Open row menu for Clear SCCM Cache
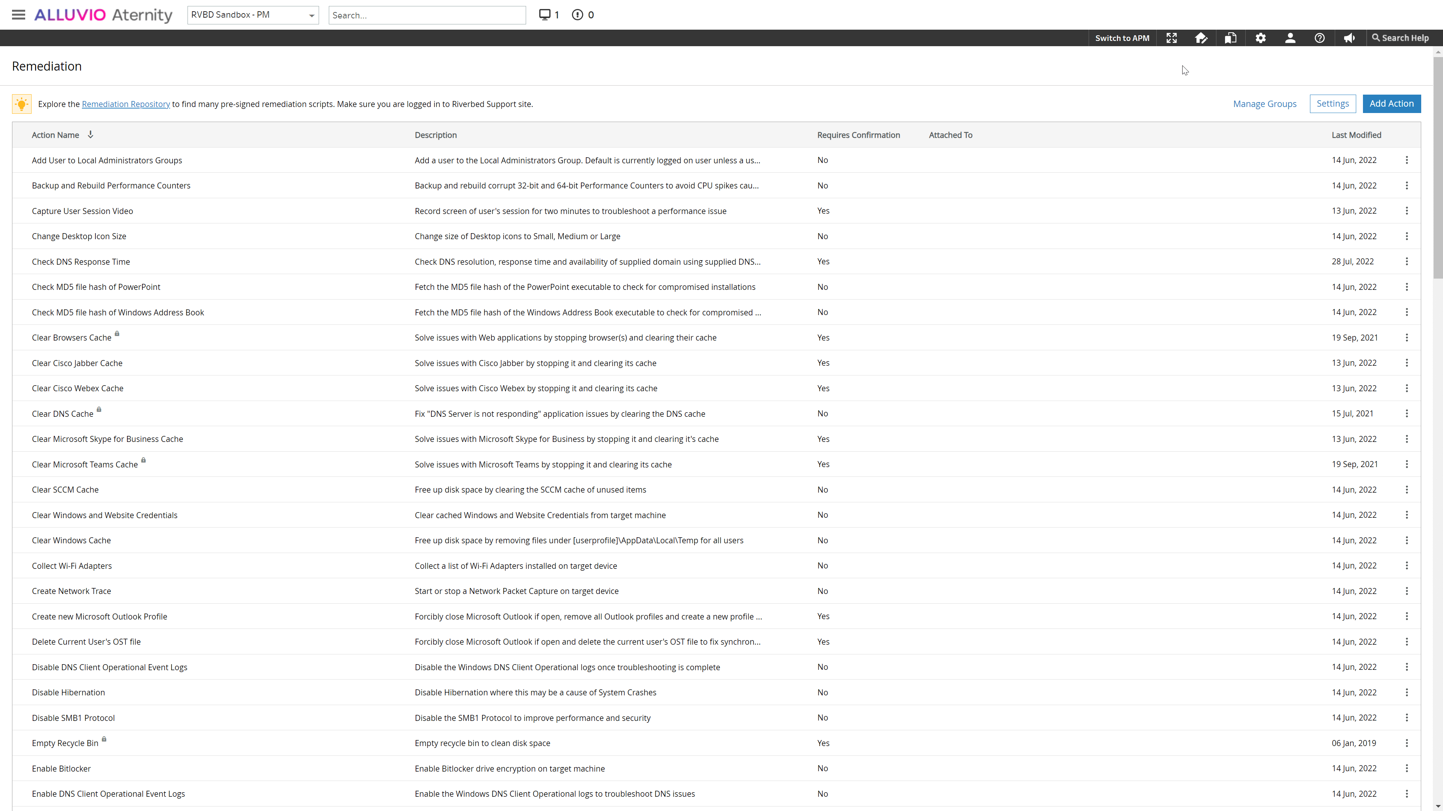 click(x=1407, y=490)
